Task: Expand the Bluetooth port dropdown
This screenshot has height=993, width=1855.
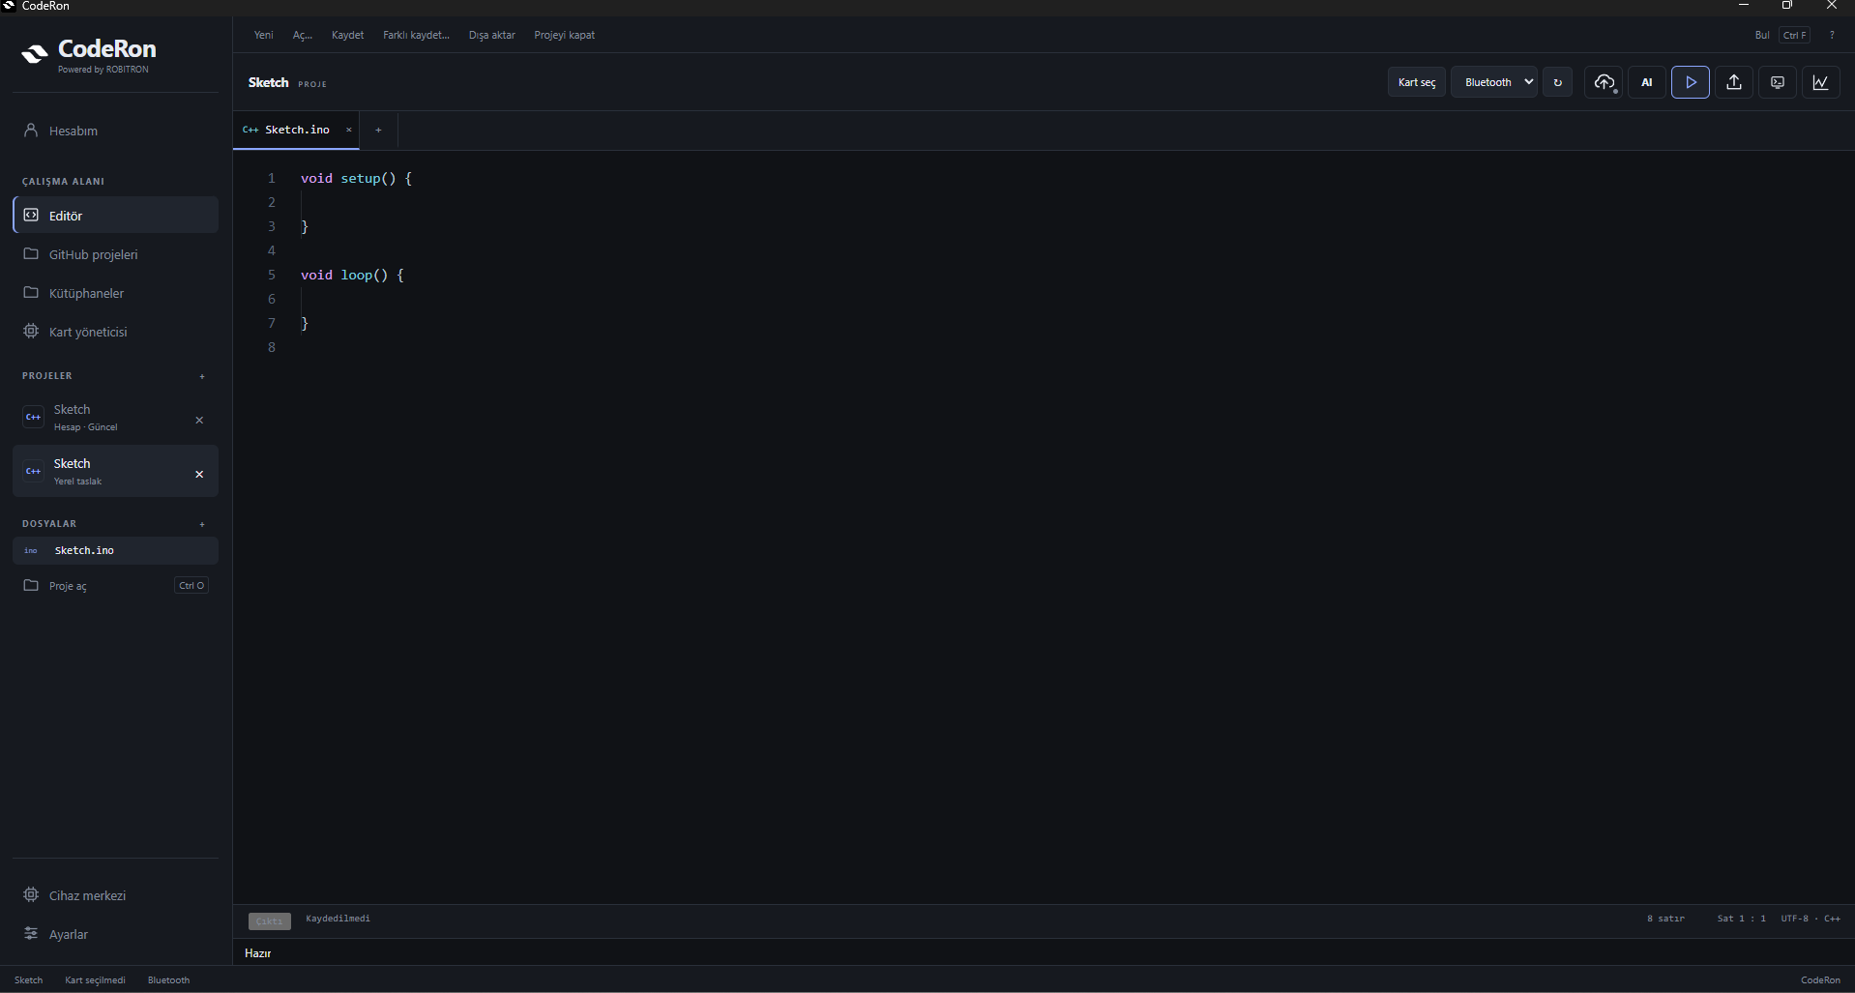Action: [1494, 82]
